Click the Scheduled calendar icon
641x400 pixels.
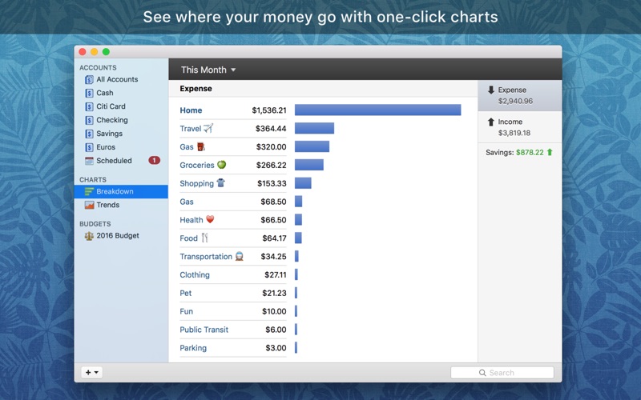pos(89,161)
